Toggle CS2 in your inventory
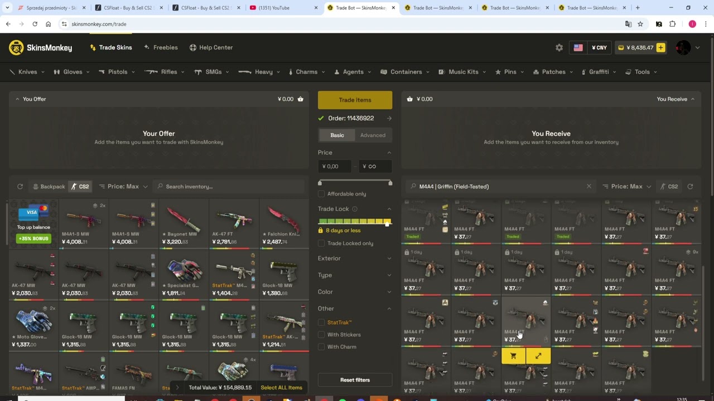 (80, 187)
